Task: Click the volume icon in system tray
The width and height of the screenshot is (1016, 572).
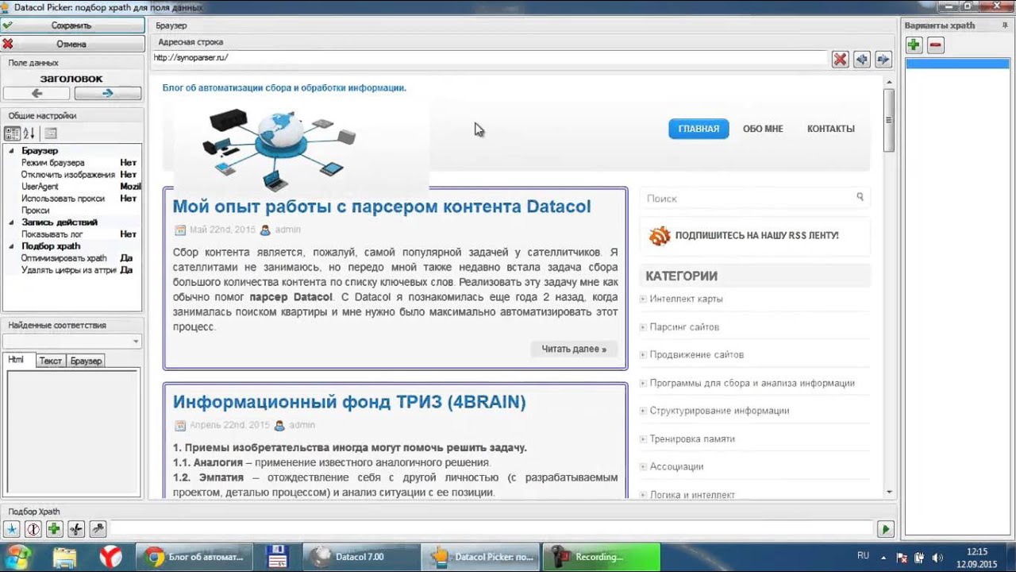Action: [937, 557]
